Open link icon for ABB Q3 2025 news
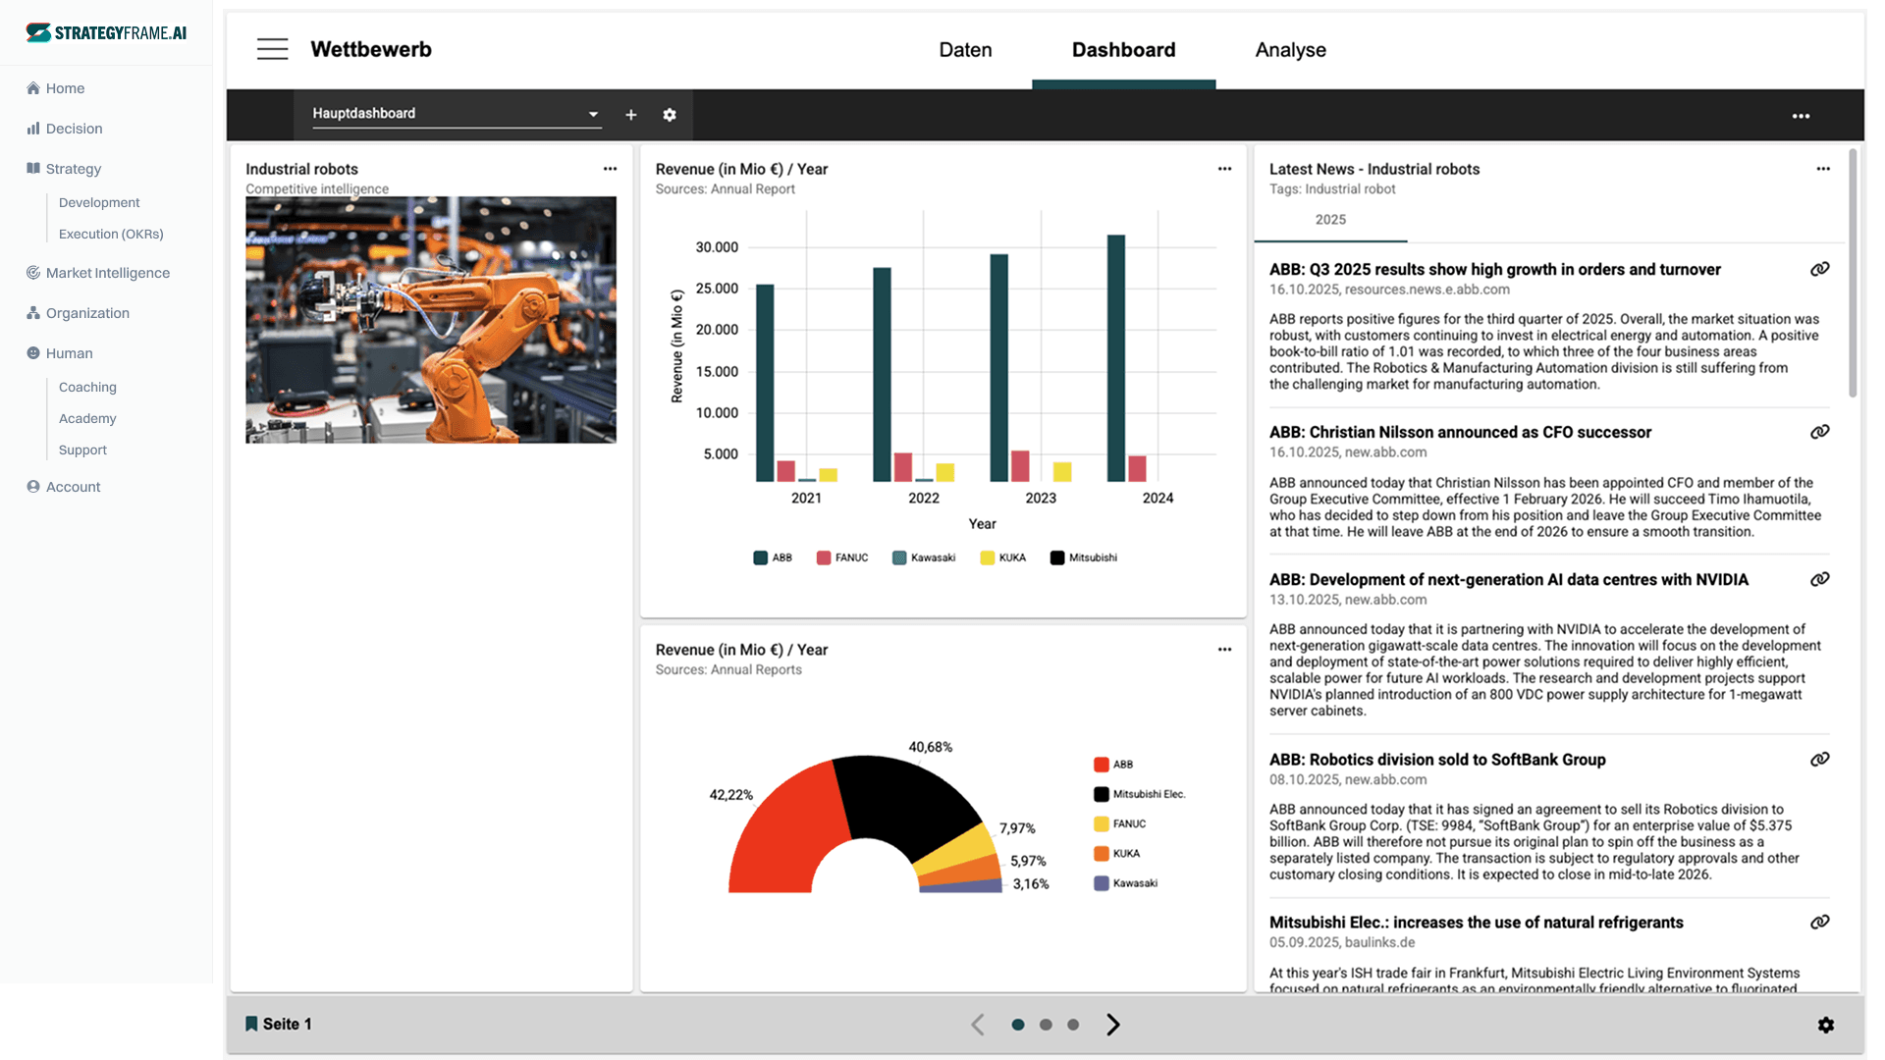Screen dimensions: 1885x1060 1819,269
